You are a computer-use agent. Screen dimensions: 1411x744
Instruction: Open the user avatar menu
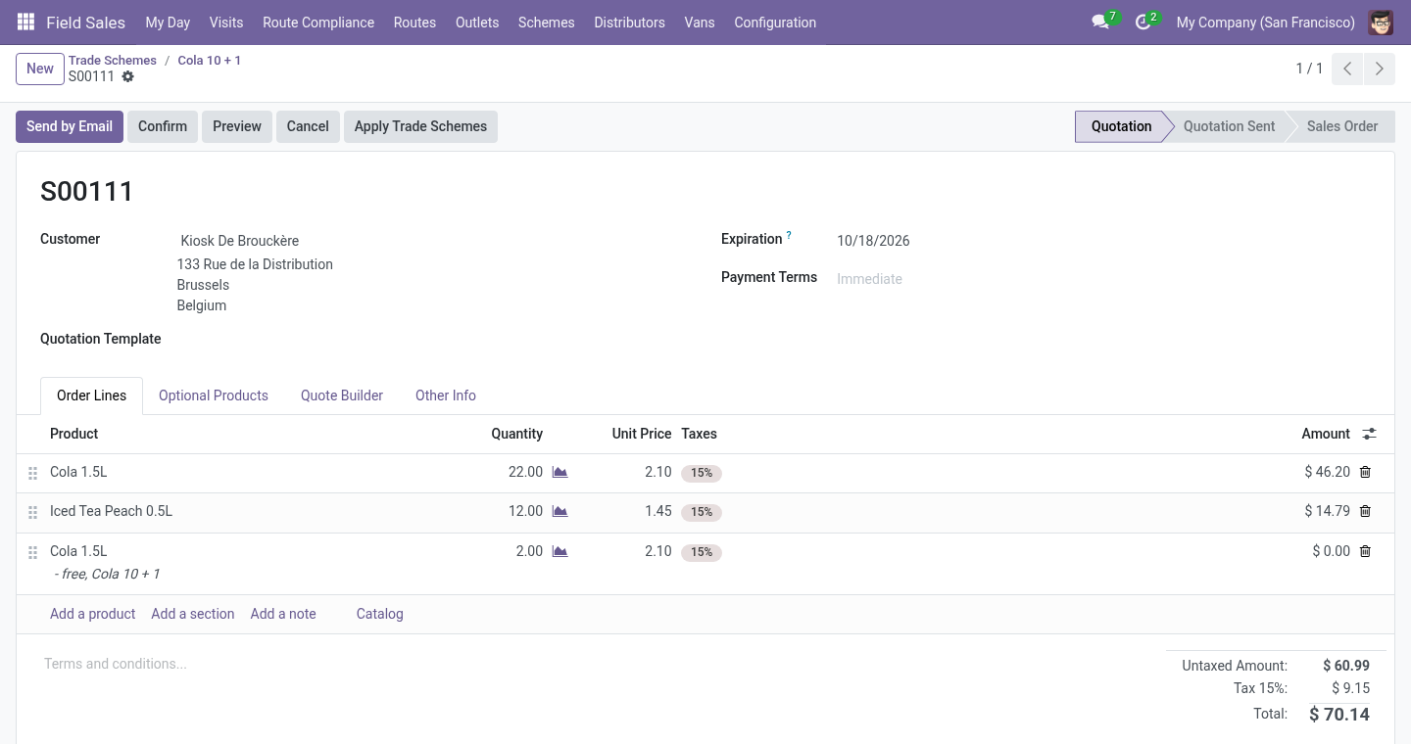(1381, 22)
